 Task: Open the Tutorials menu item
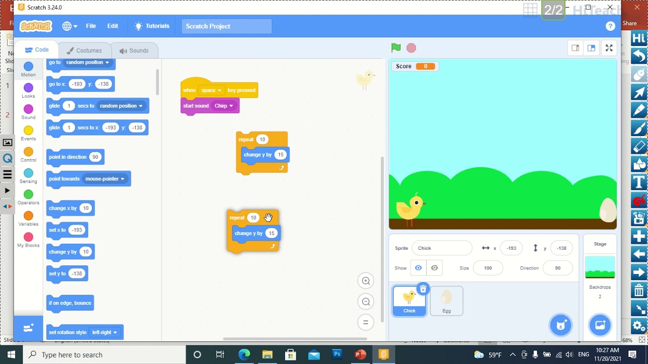coord(152,26)
